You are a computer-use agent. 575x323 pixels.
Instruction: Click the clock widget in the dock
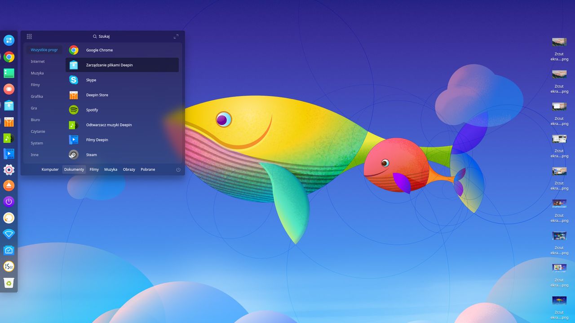[x=9, y=266]
